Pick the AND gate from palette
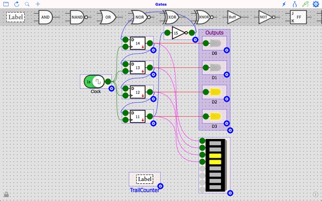This screenshot has width=322, height=201. tap(45, 17)
